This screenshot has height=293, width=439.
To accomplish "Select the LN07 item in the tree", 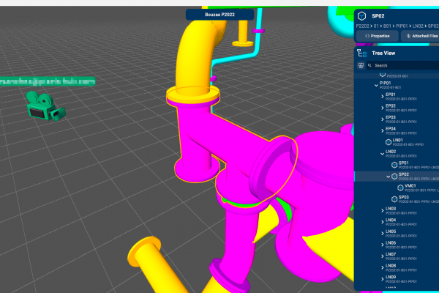I will 391,255.
